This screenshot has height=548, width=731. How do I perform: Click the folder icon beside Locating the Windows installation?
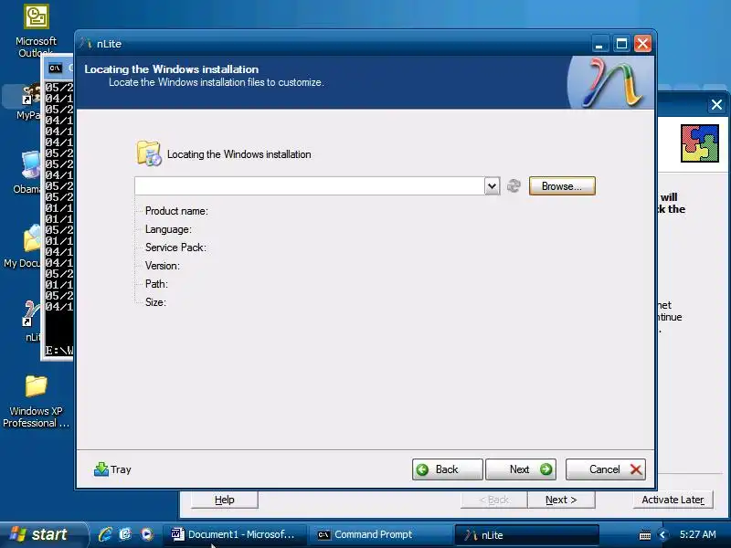(149, 153)
